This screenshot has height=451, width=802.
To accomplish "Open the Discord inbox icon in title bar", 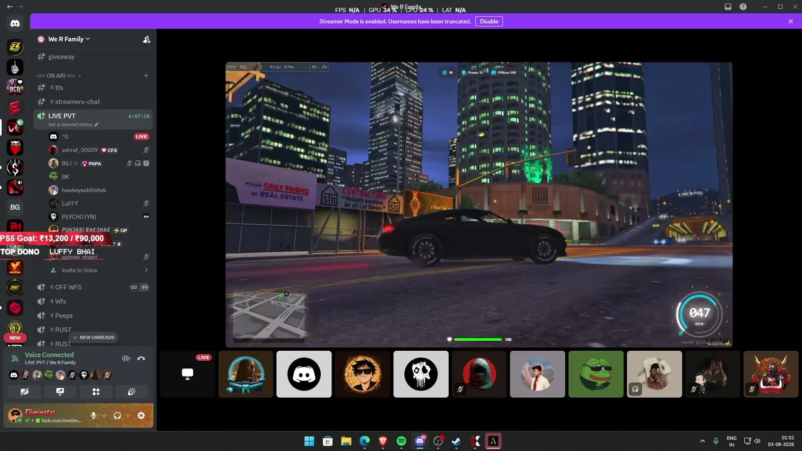I will click(x=728, y=7).
